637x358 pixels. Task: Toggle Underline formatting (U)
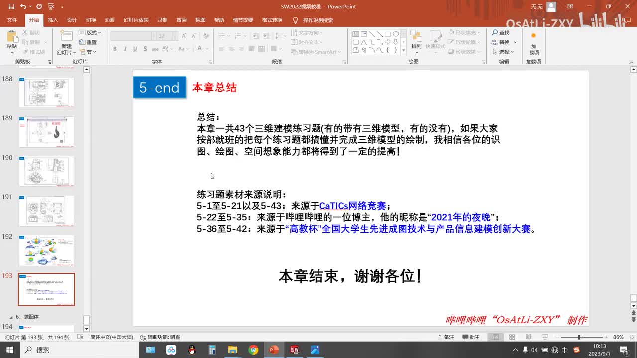click(x=135, y=49)
